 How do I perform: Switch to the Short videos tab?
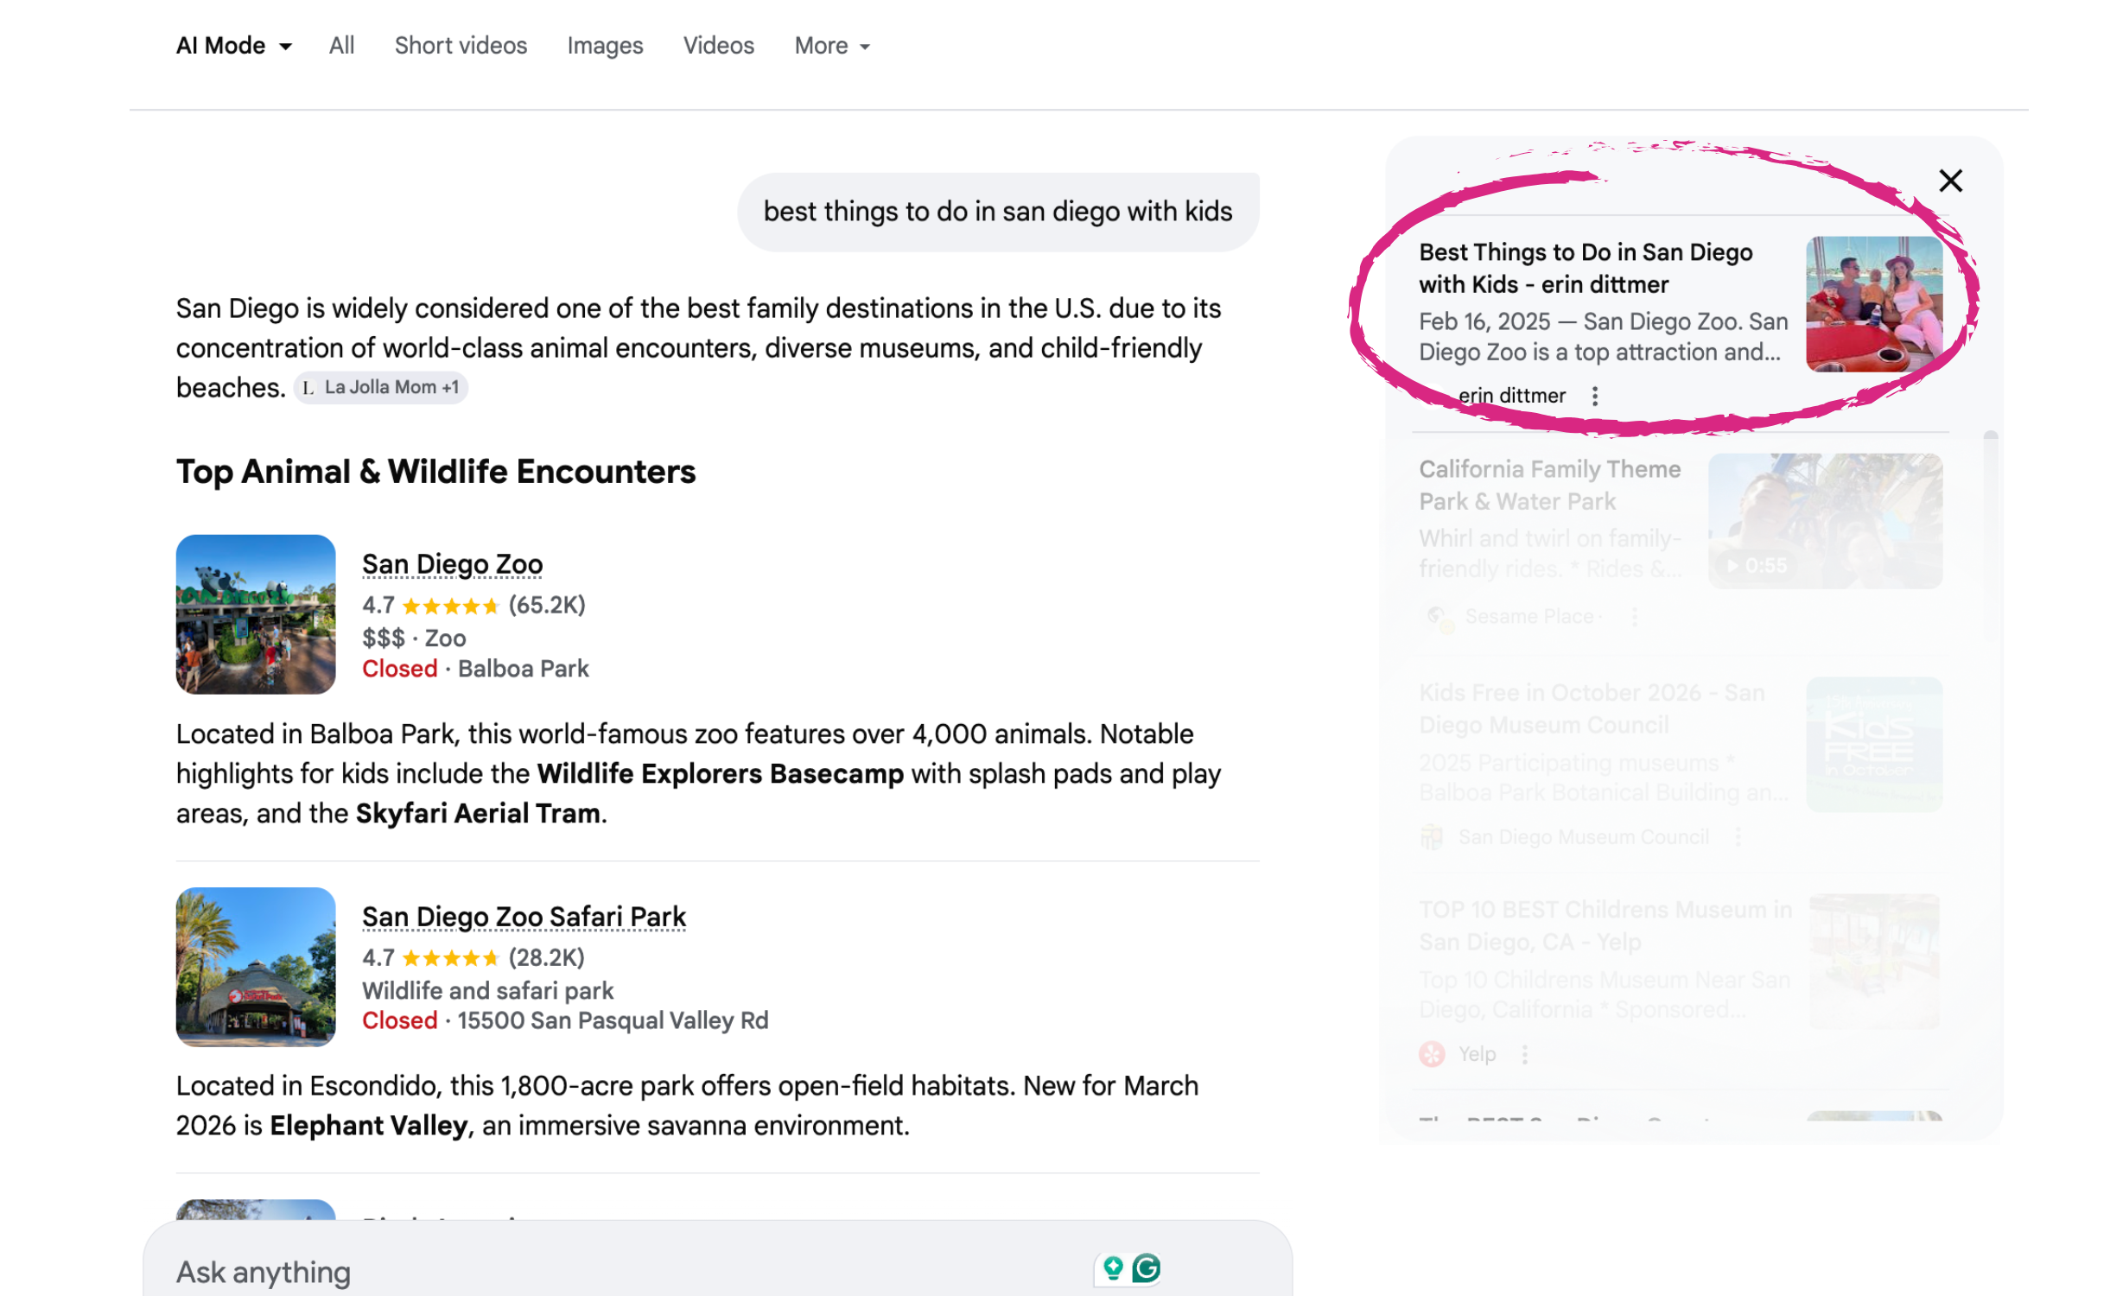click(x=461, y=46)
